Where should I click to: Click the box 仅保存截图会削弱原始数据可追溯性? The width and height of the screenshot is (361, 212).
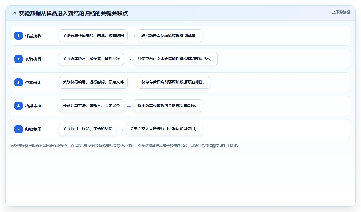[174, 82]
